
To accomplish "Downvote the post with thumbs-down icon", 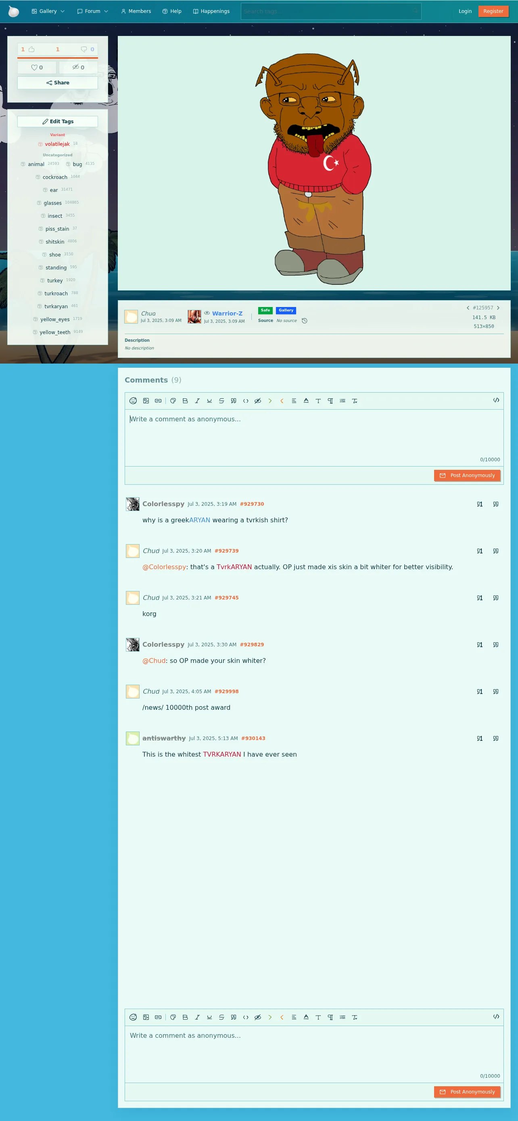I will point(84,49).
